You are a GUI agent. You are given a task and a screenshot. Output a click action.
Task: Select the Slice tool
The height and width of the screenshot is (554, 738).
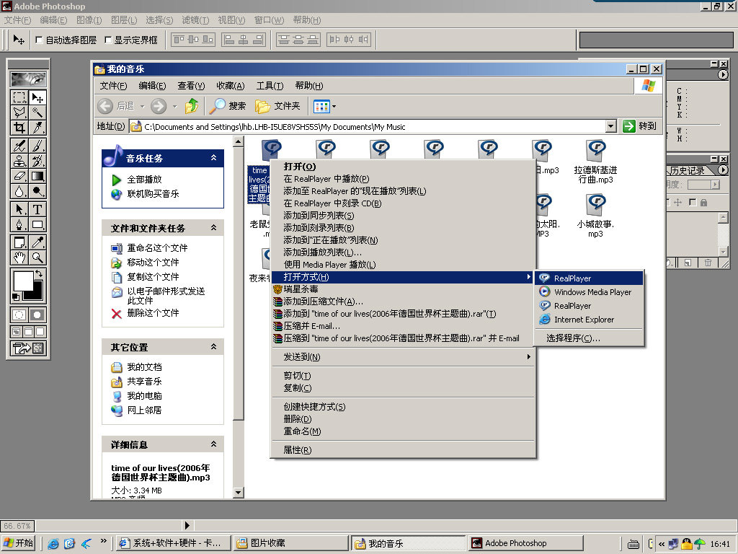pos(37,128)
